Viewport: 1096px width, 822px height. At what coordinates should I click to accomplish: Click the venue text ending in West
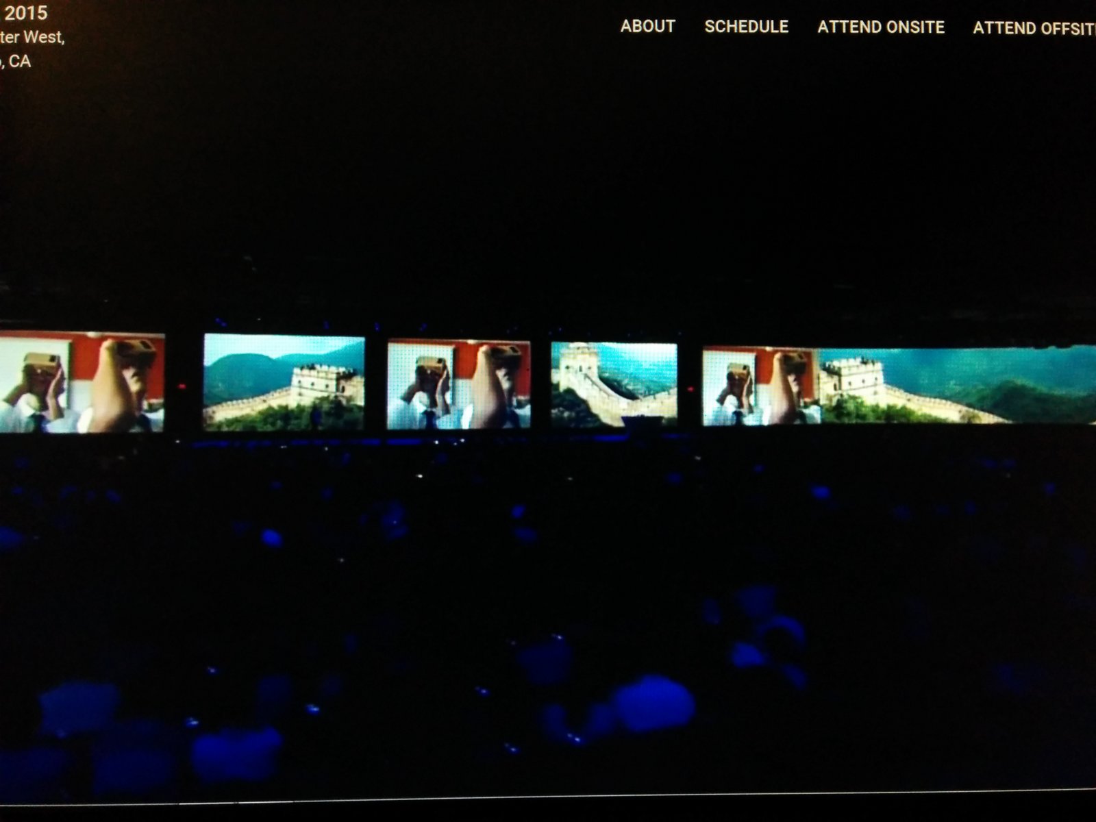33,37
